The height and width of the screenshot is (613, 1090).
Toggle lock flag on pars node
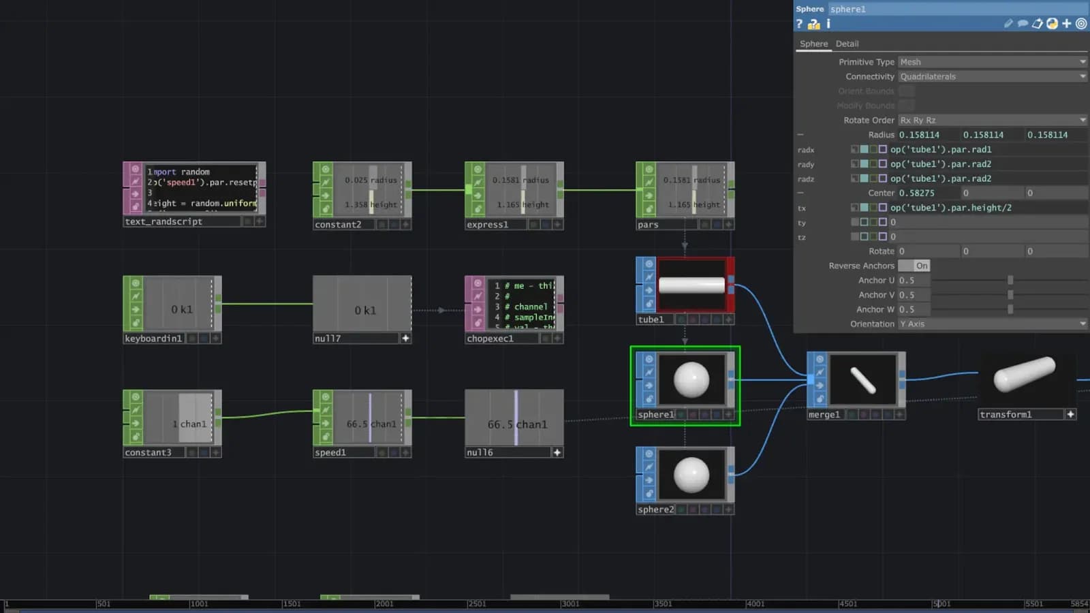649,208
